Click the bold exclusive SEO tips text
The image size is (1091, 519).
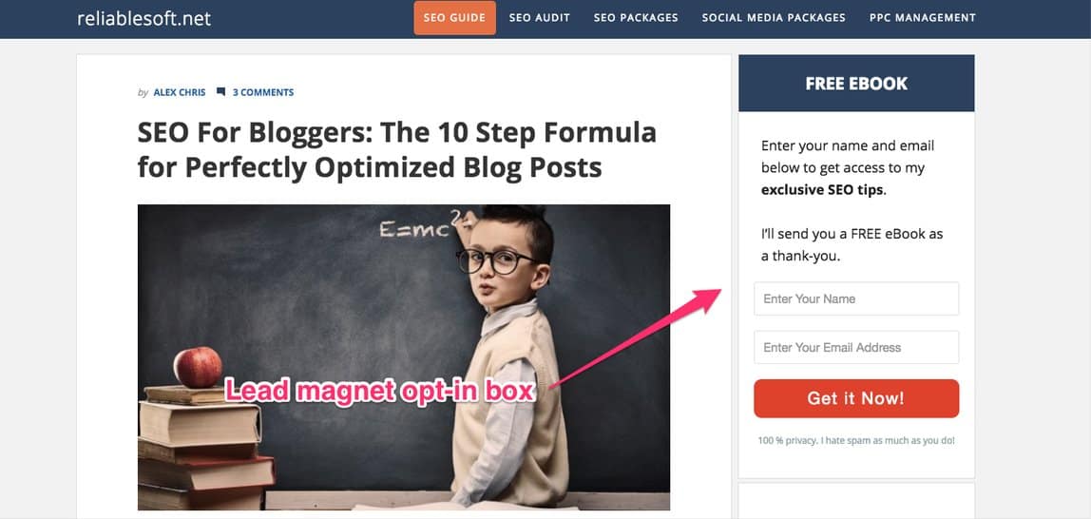coord(822,190)
